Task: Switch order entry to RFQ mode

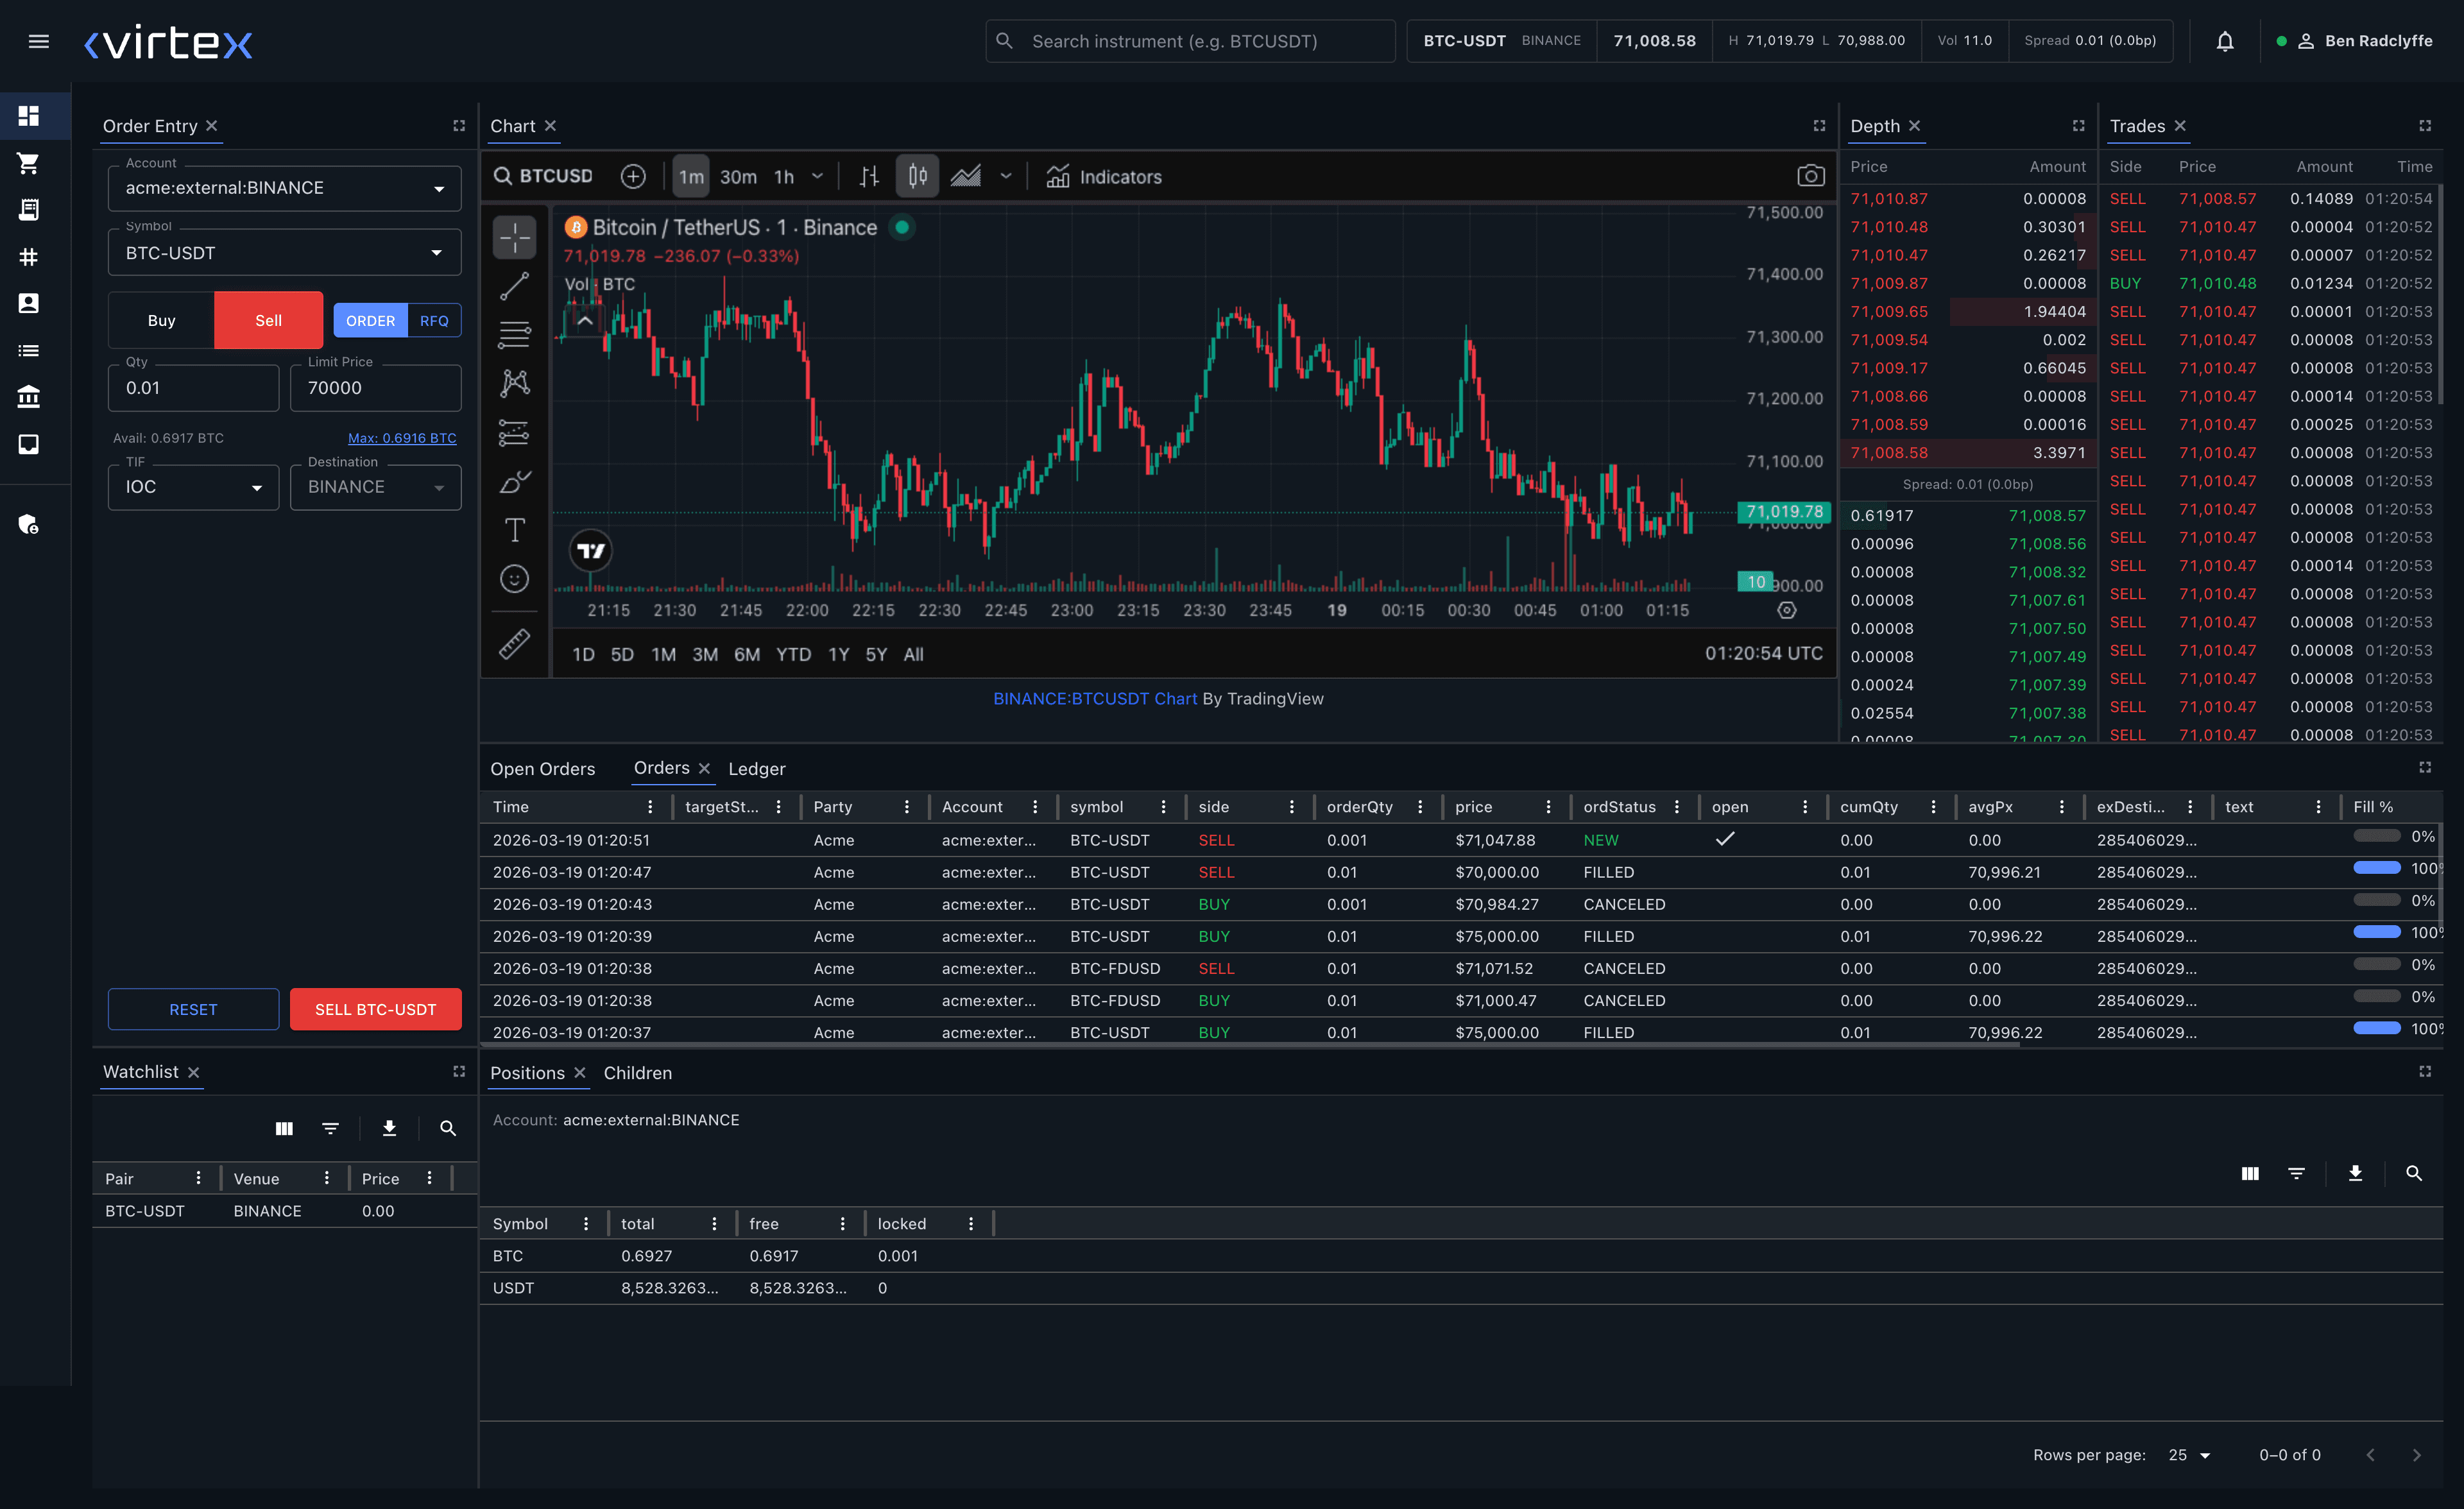Action: click(x=433, y=320)
